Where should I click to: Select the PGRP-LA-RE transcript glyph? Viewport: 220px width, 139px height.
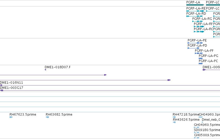pyautogui.click(x=195, y=11)
